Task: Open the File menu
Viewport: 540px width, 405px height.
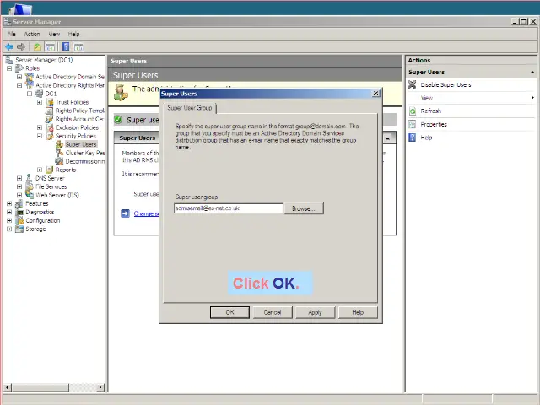Action: (x=11, y=34)
